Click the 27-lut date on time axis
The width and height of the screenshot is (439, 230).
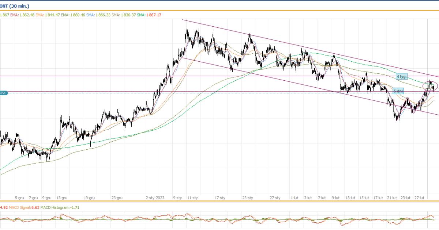click(419, 198)
